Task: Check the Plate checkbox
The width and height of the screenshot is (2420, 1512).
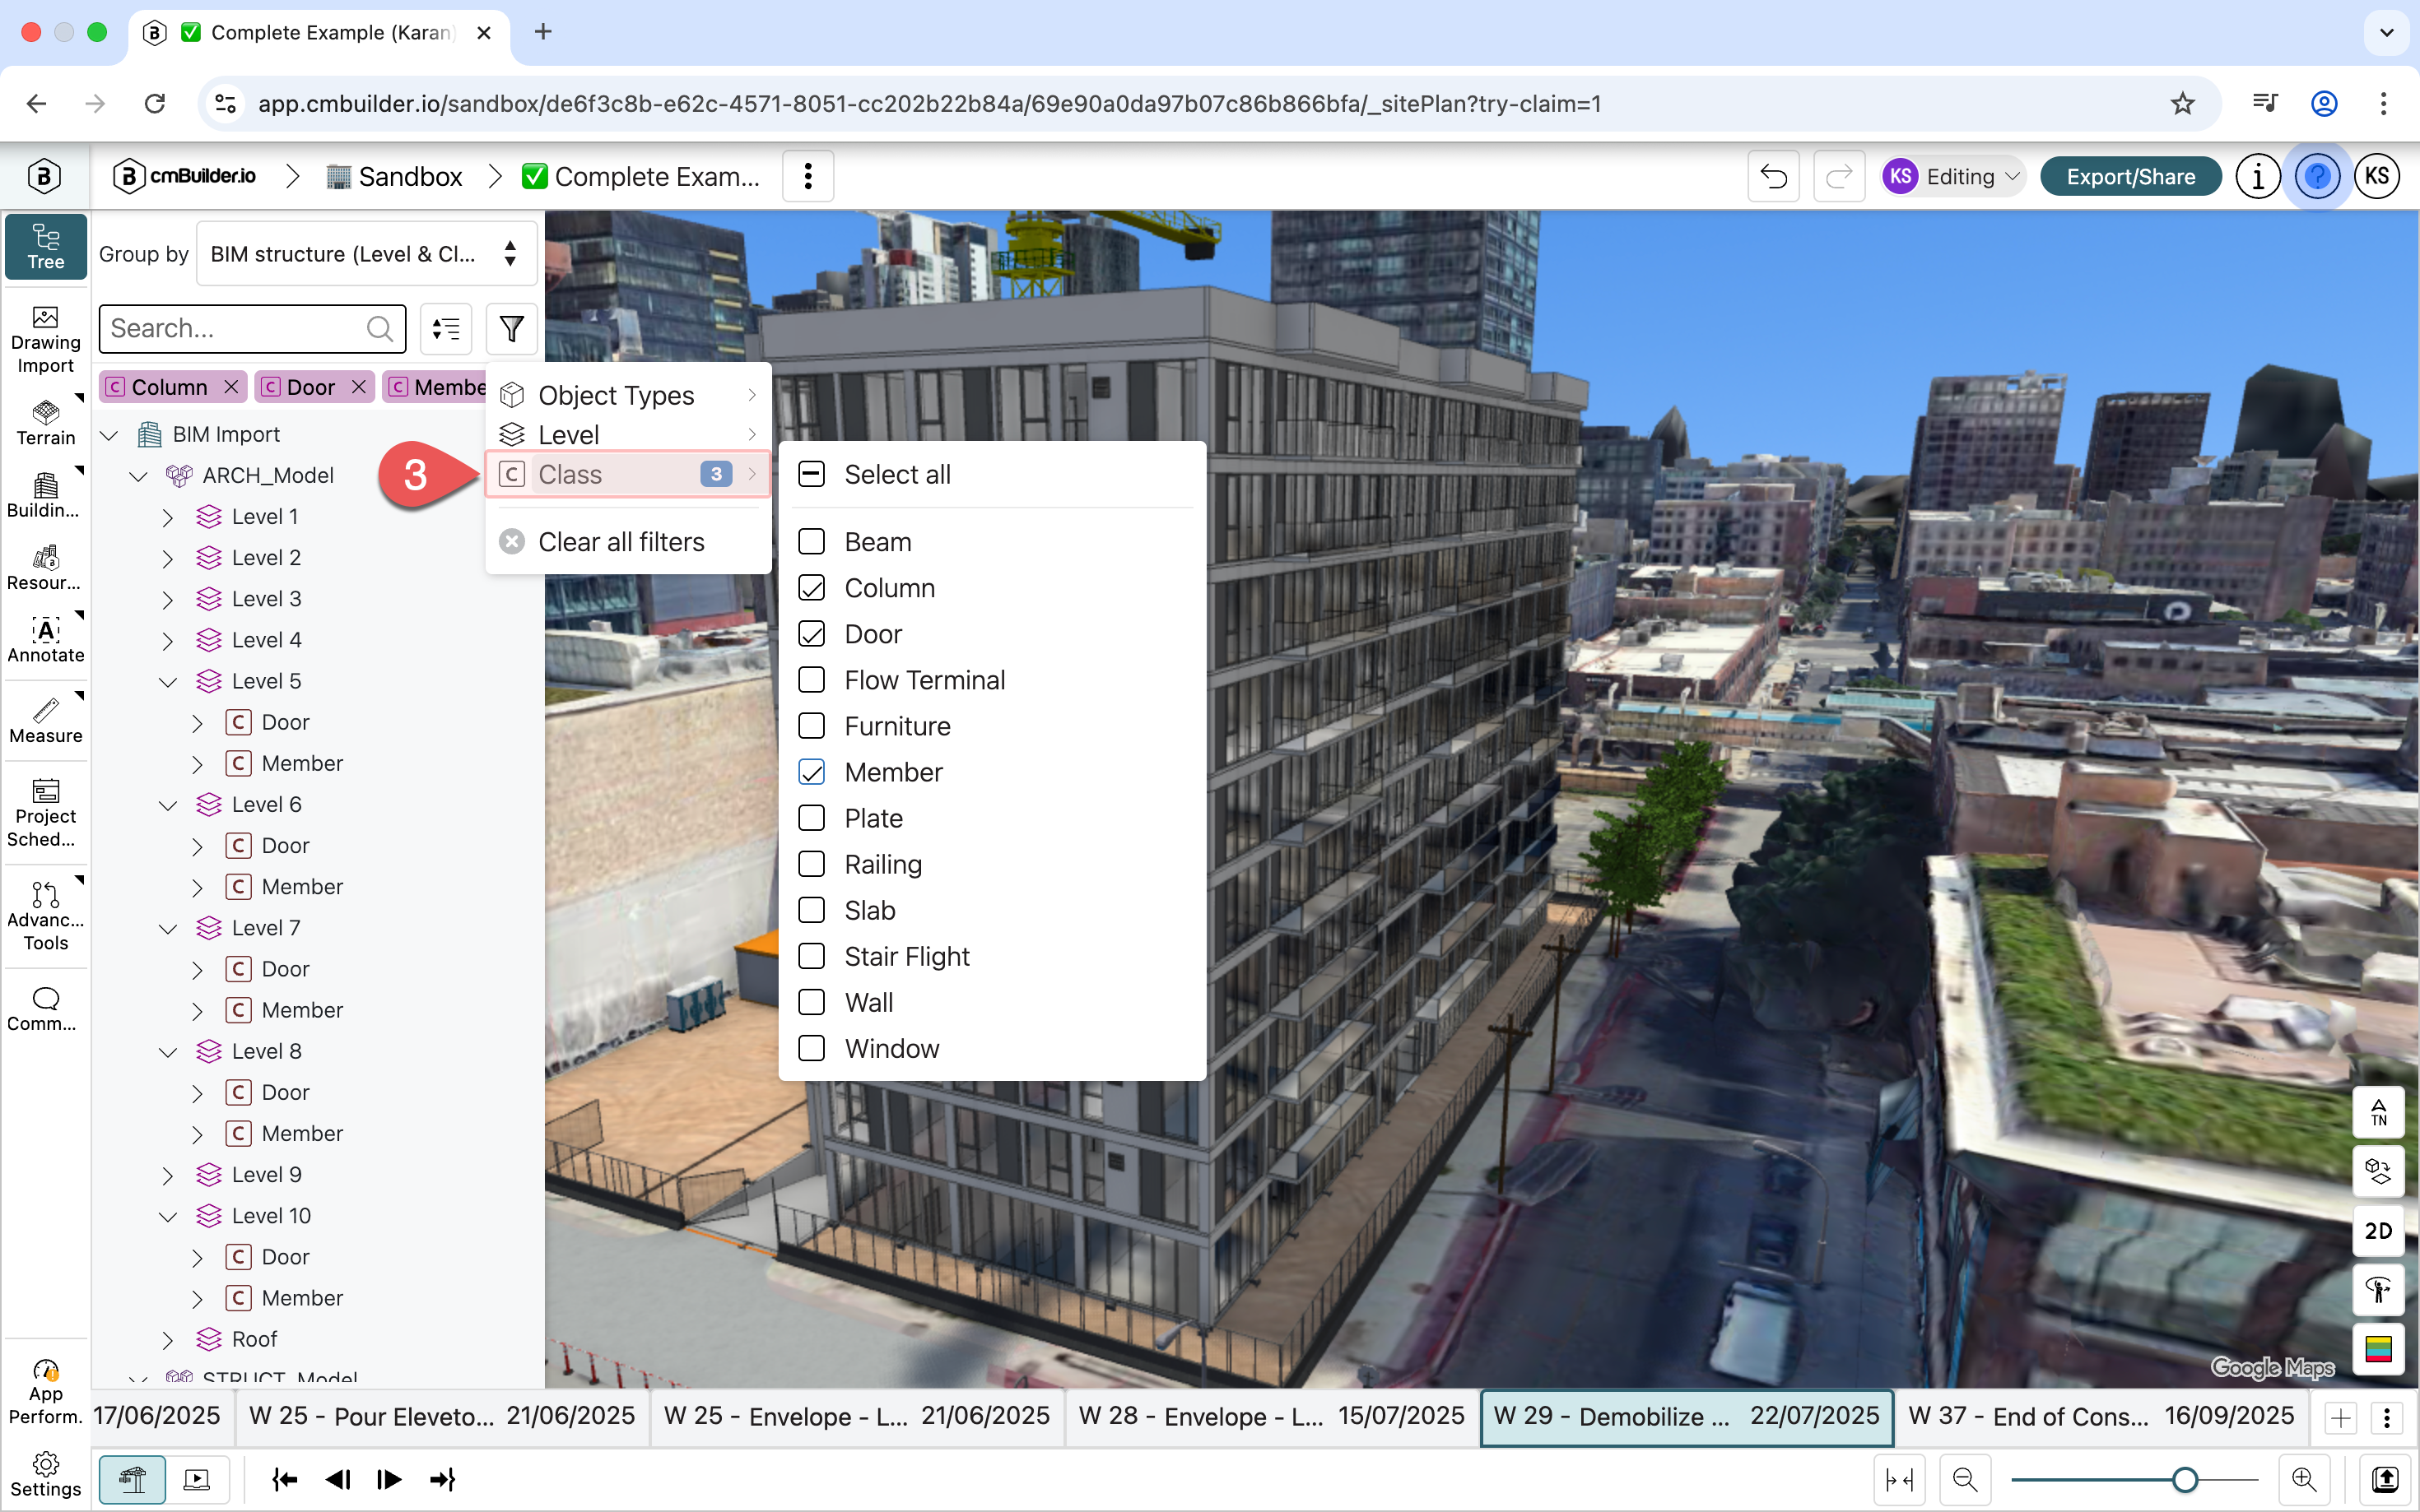Action: coord(812,818)
